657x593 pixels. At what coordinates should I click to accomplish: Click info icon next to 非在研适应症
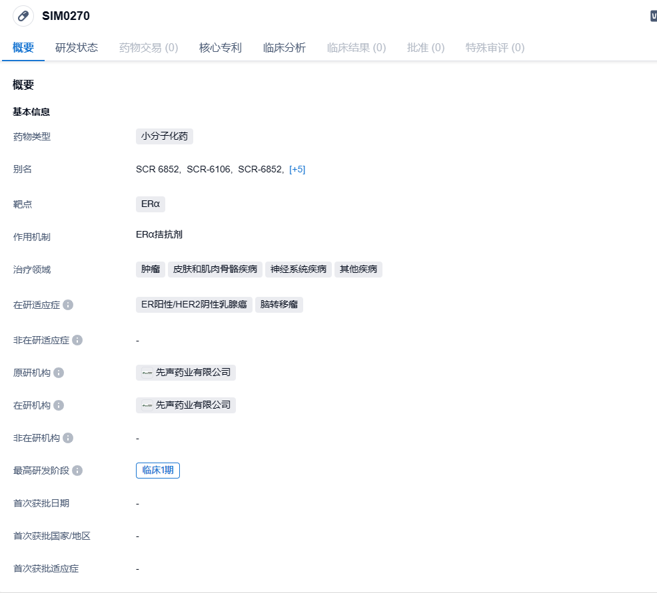click(77, 340)
